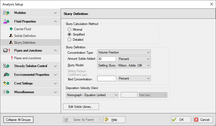Open the Deposition Velocity method dropdown

click(92, 95)
